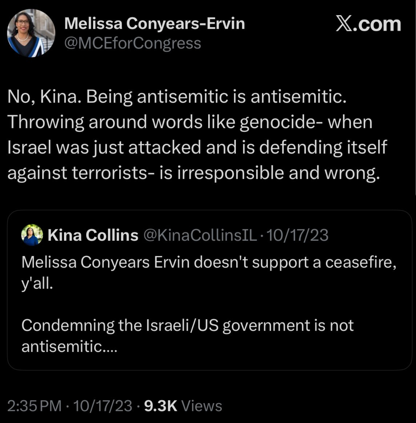Open Melissa Conyears-Ervin's profile picture
This screenshot has width=416, height=423.
(x=31, y=33)
